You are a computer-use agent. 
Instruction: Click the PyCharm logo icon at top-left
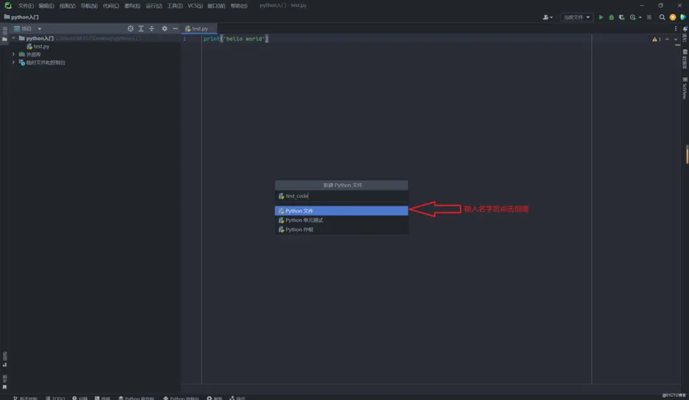[x=8, y=5]
